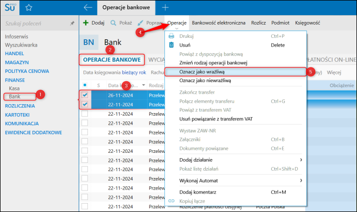The height and width of the screenshot is (212, 357).
Task: Open the Podmiot menu
Action: 280,23
